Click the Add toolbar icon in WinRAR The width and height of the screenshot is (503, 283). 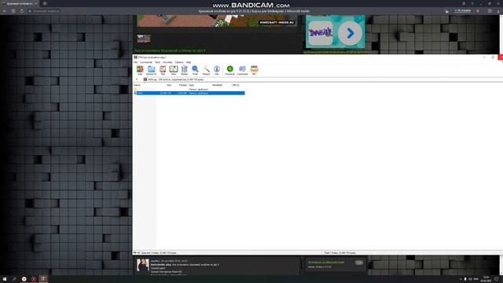coord(140,70)
